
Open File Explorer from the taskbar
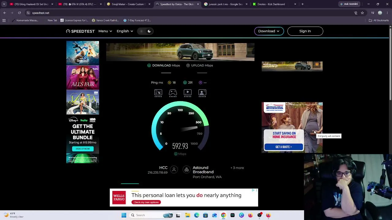pyautogui.click(x=187, y=215)
